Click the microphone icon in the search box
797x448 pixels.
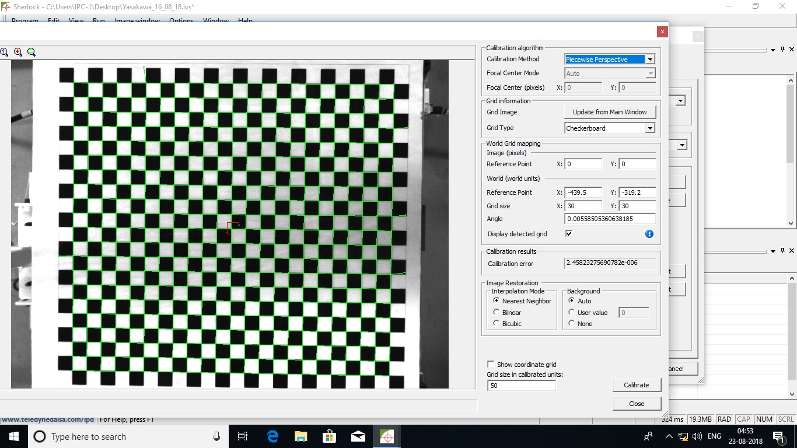(x=216, y=436)
